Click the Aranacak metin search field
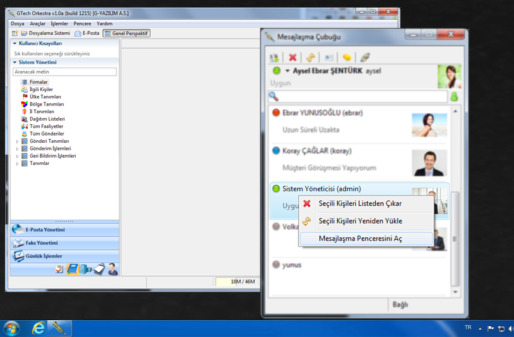 click(64, 72)
